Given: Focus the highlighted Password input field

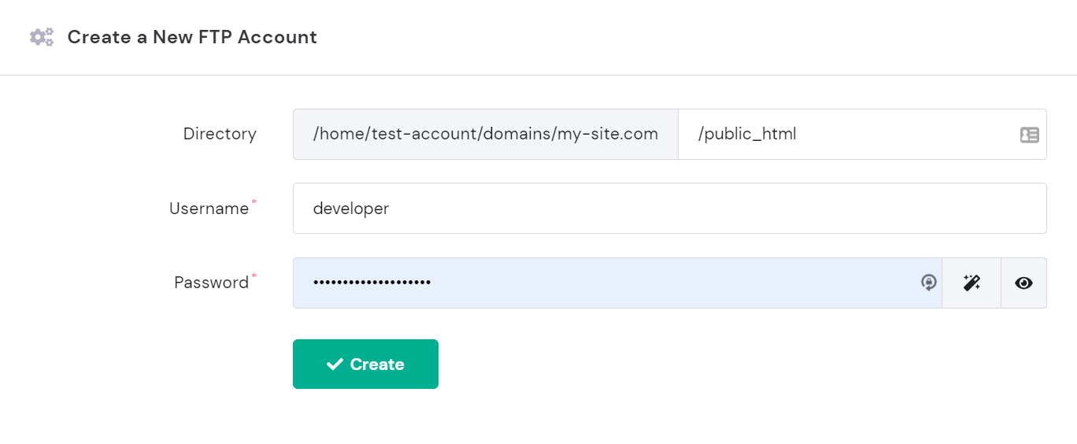Looking at the screenshot, I should pos(669,283).
